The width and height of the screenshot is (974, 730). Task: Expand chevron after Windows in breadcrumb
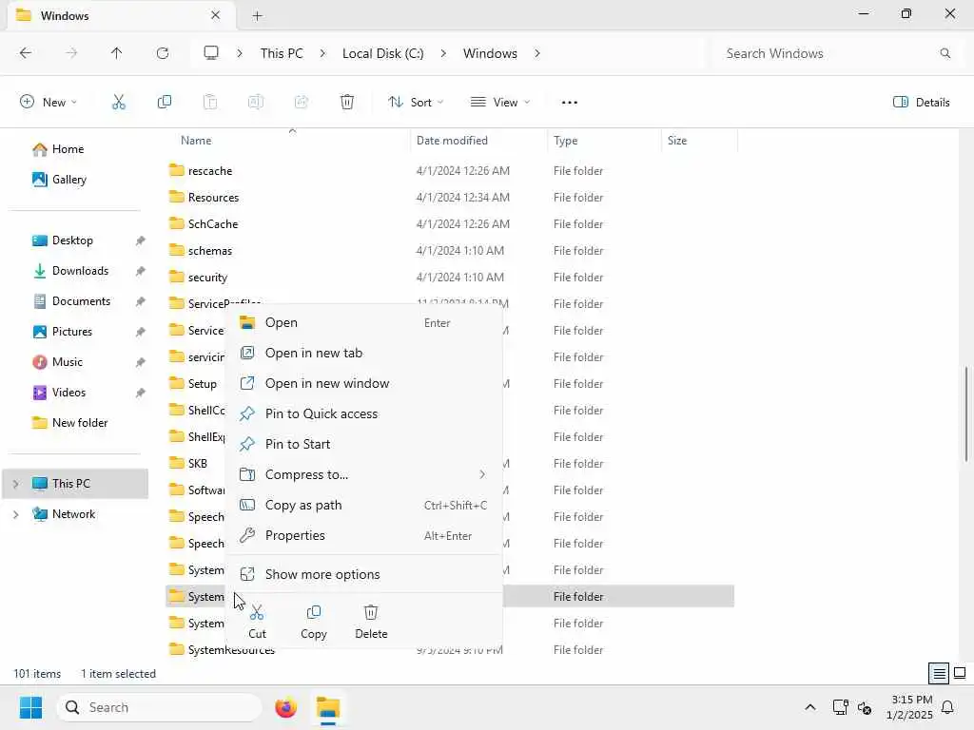tap(537, 53)
